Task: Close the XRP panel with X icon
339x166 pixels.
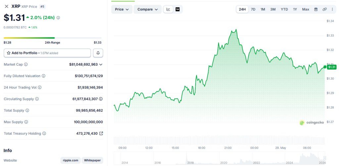Action: pos(7,6)
